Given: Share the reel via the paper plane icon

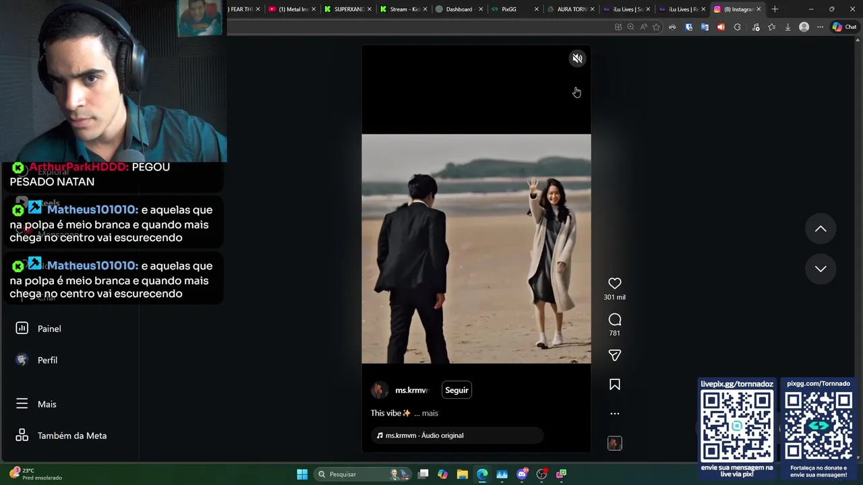Looking at the screenshot, I should coord(614,355).
